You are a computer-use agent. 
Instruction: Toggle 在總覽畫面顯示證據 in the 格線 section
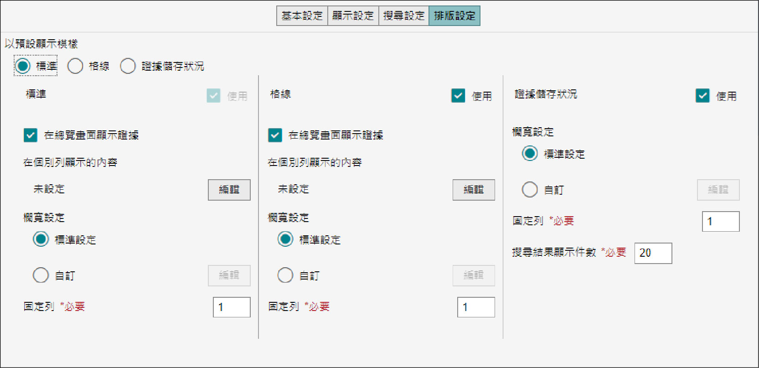[x=275, y=135]
